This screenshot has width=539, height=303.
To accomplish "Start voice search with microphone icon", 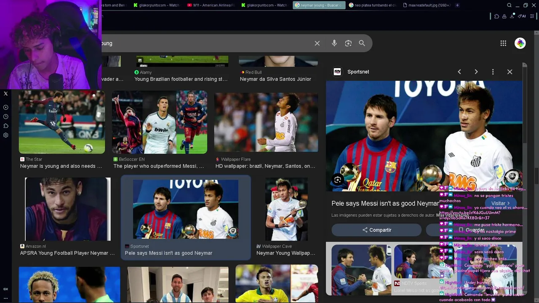I will pos(334,43).
